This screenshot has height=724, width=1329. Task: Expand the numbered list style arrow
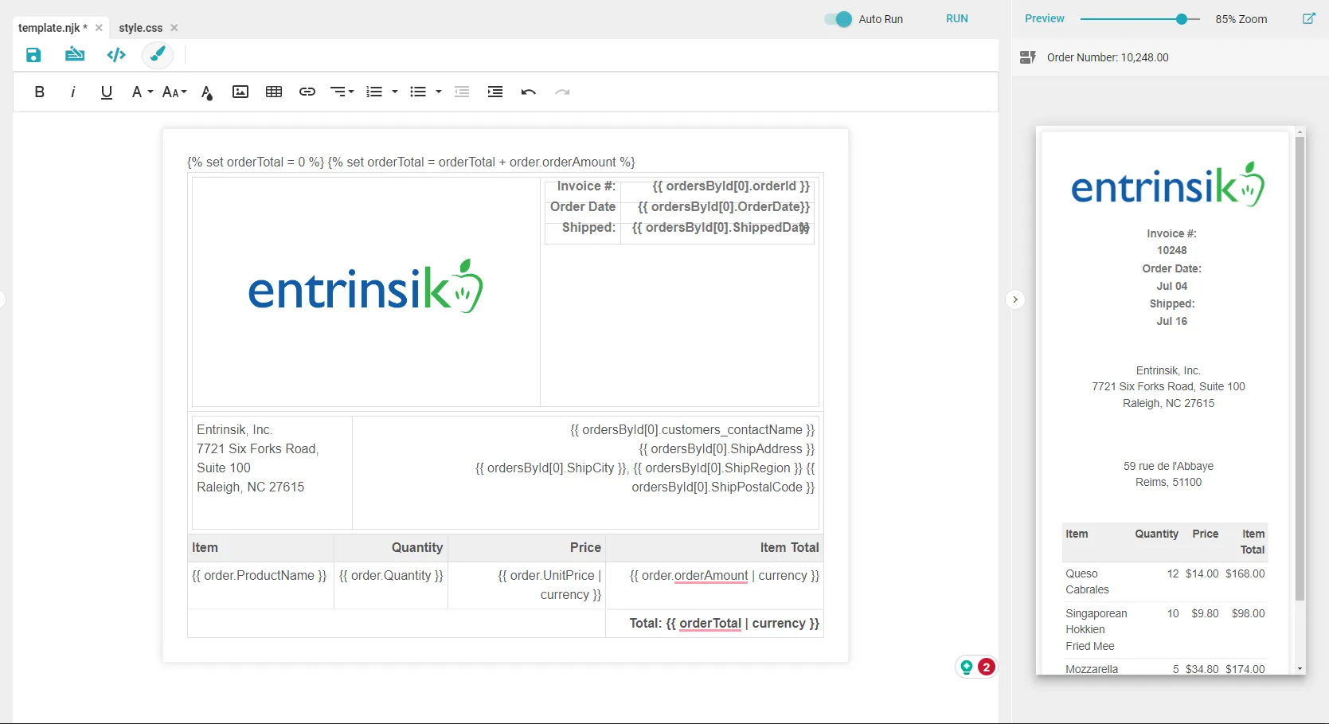pos(395,92)
